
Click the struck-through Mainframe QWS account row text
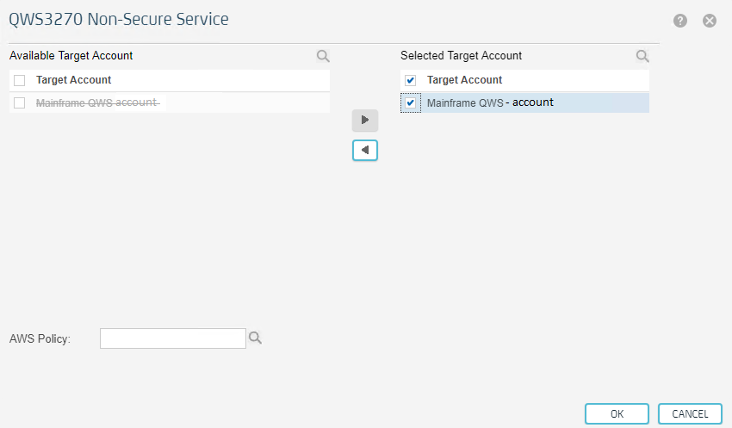(97, 103)
